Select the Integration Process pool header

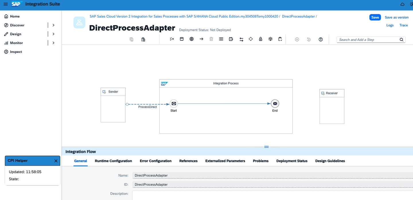[x=226, y=83]
